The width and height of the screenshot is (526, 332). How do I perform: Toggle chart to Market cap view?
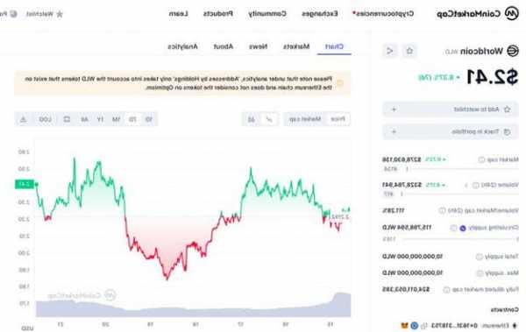(305, 119)
